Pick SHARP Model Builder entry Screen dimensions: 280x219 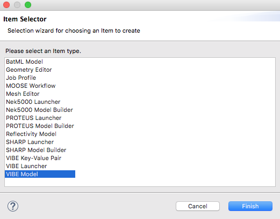click(36, 150)
